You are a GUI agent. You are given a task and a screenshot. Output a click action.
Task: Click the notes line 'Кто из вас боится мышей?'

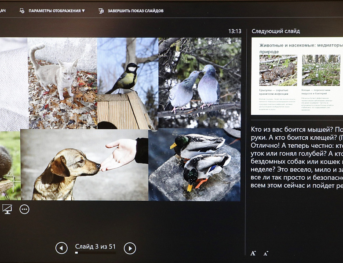point(292,130)
